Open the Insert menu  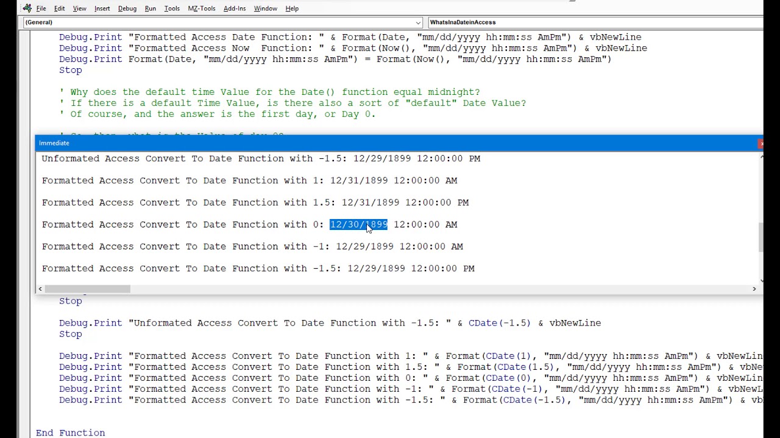pos(102,9)
